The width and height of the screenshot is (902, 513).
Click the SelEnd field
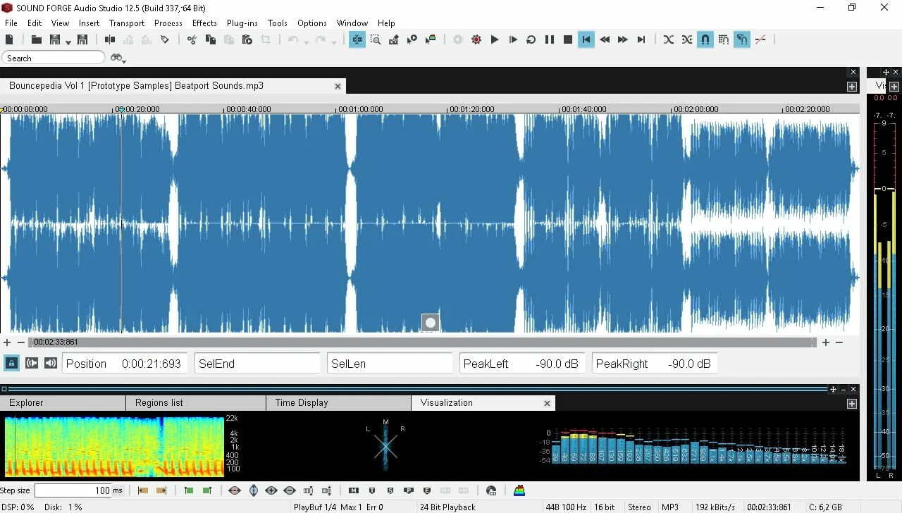coord(257,364)
